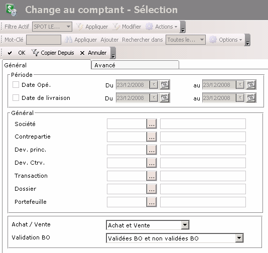Screen dimensions: 268x253
Task: Open calendar for Date Opé. Du
Action: (x=165, y=85)
